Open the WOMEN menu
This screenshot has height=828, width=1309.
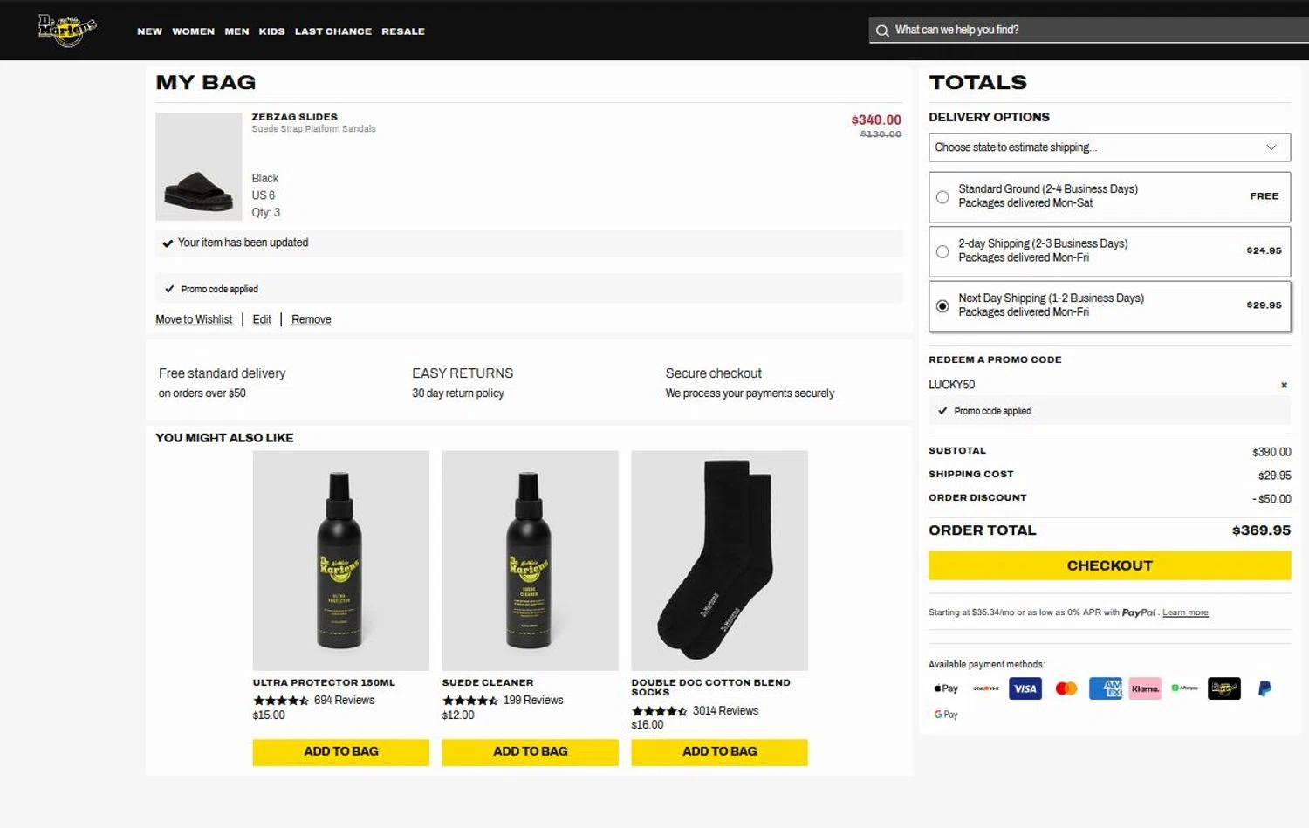193,31
